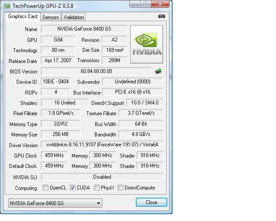This screenshot has height=221, width=276.
Task: Open the Validation tab
Action: tap(74, 17)
